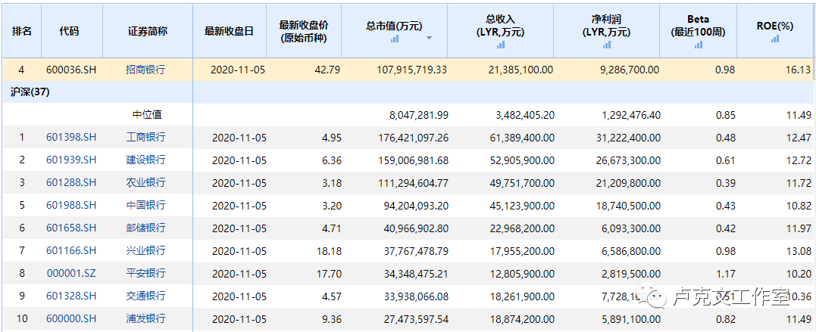
Task: Click the 最新收盘日 column header
Action: 230,31
